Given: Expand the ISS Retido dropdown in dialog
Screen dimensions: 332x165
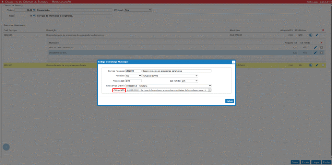Looking at the screenshot, I should (x=189, y=81).
